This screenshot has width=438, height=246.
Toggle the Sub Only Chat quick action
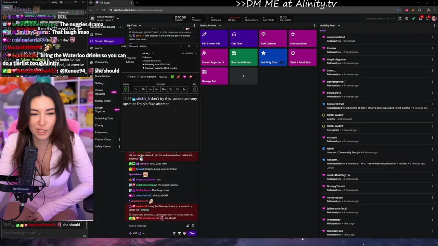[x=273, y=57]
